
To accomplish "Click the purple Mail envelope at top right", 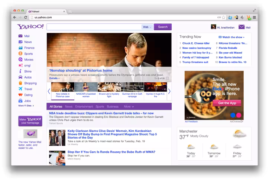I will pyautogui.click(x=242, y=27).
